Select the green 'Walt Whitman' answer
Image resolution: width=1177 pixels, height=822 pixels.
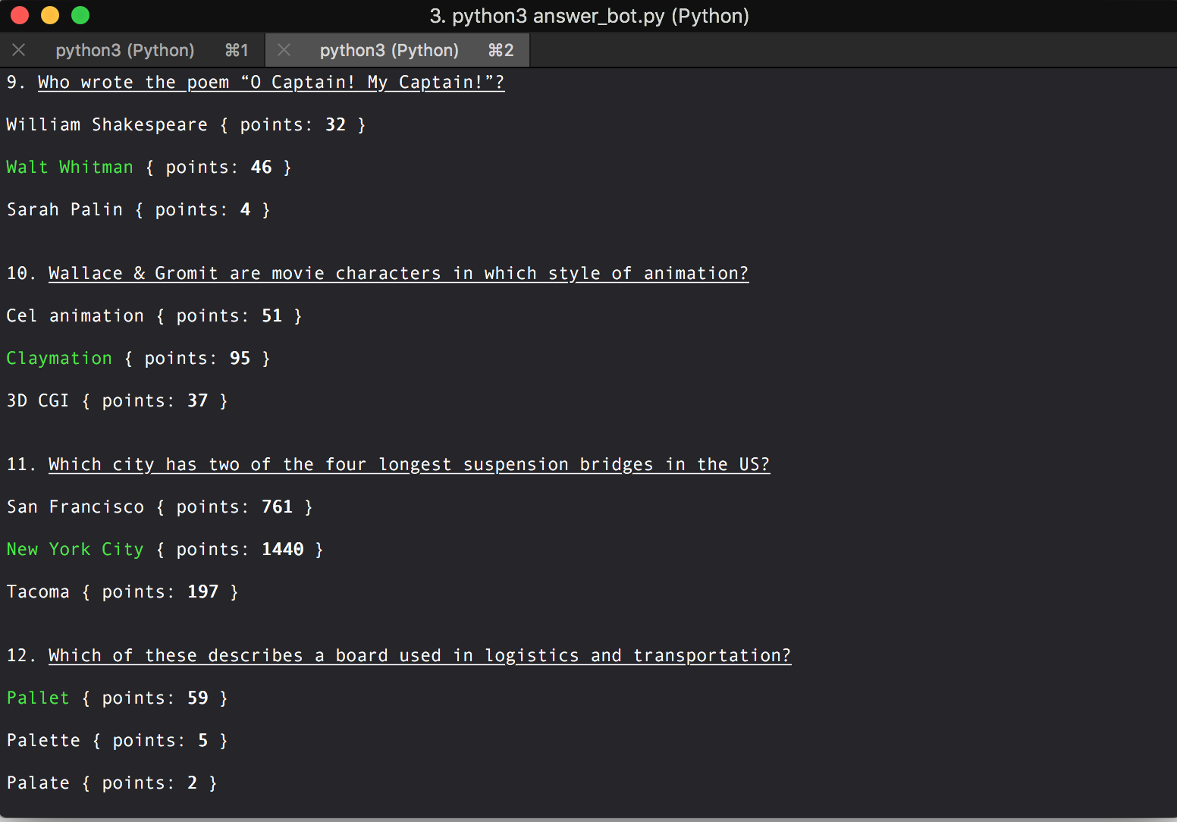click(x=70, y=168)
